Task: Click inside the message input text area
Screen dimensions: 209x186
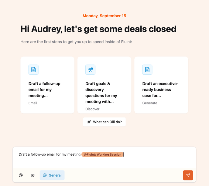Action: 104,158
